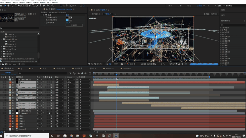This screenshot has width=246, height=138.
Task: Switch to World Axis mode icon
Action: (64, 5)
